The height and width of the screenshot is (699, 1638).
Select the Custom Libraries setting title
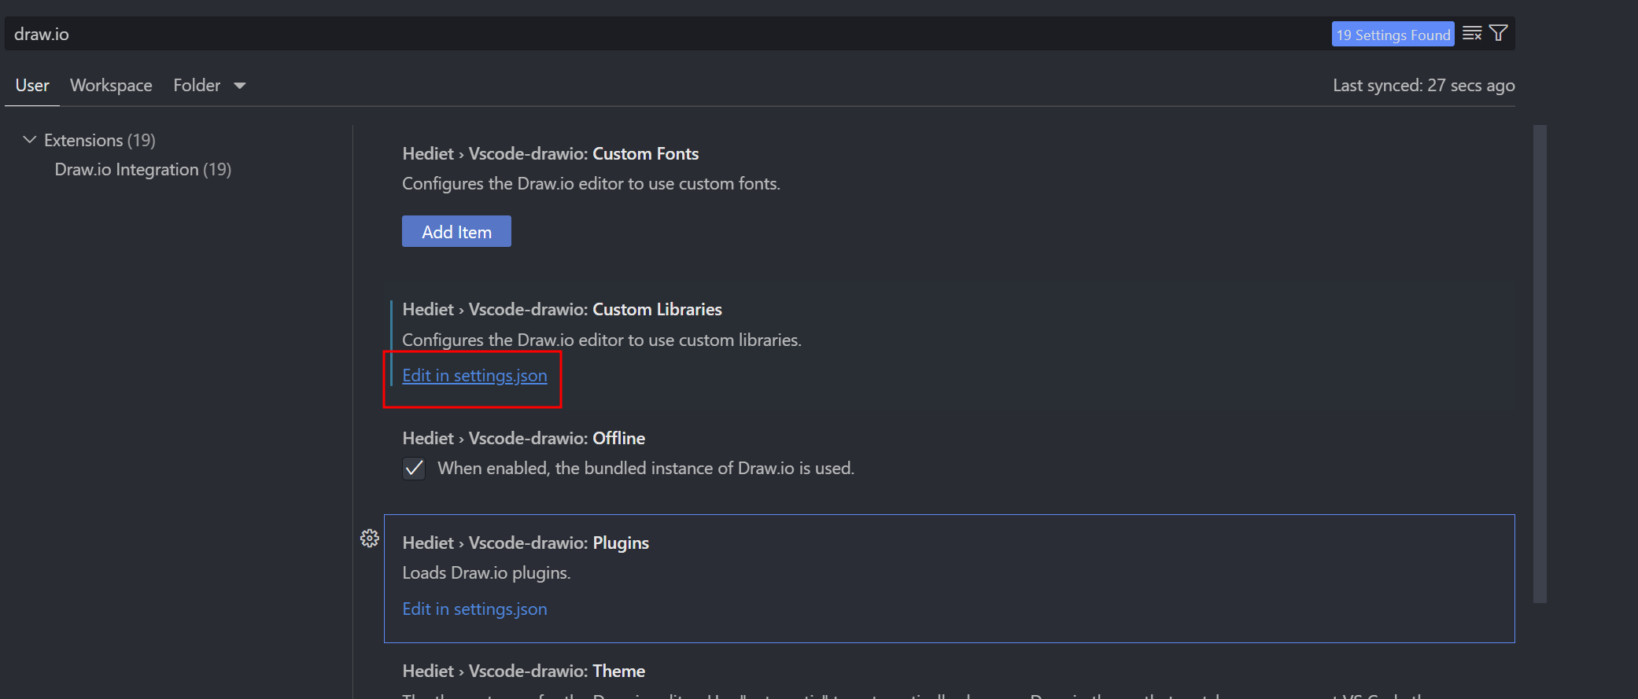[562, 310]
